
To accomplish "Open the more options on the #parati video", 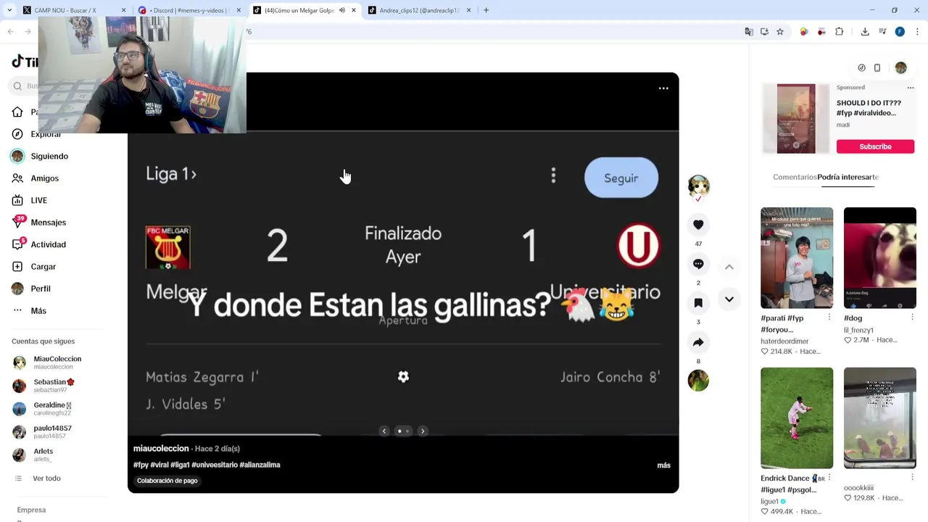I will [x=829, y=318].
